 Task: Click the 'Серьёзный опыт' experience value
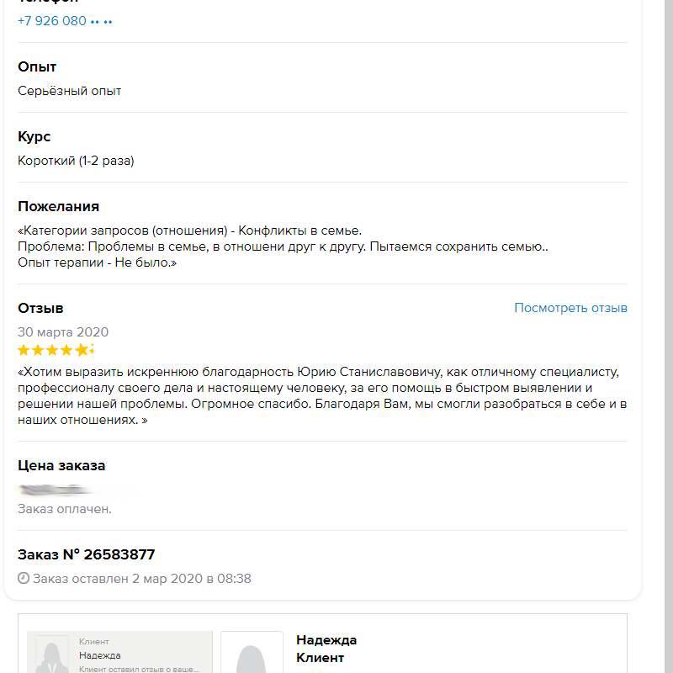(x=70, y=91)
